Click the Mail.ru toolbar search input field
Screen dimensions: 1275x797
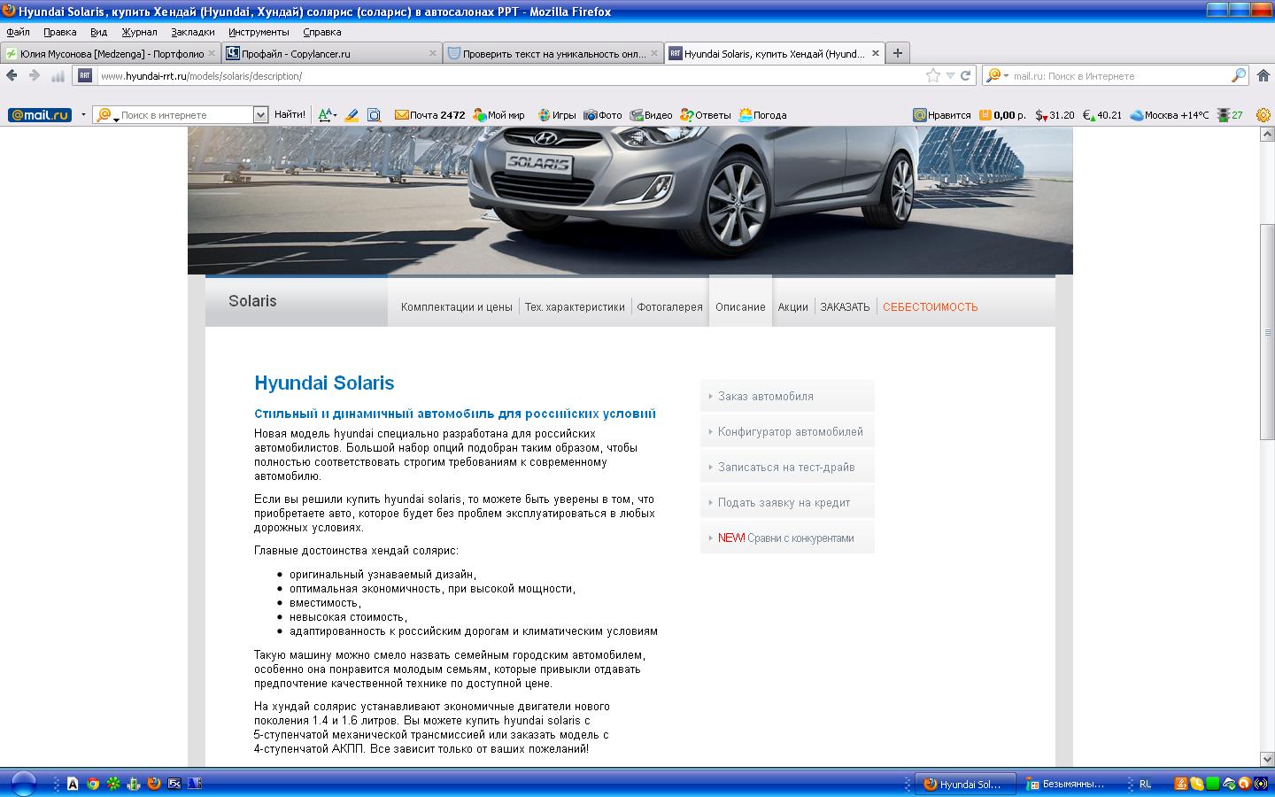pos(186,115)
